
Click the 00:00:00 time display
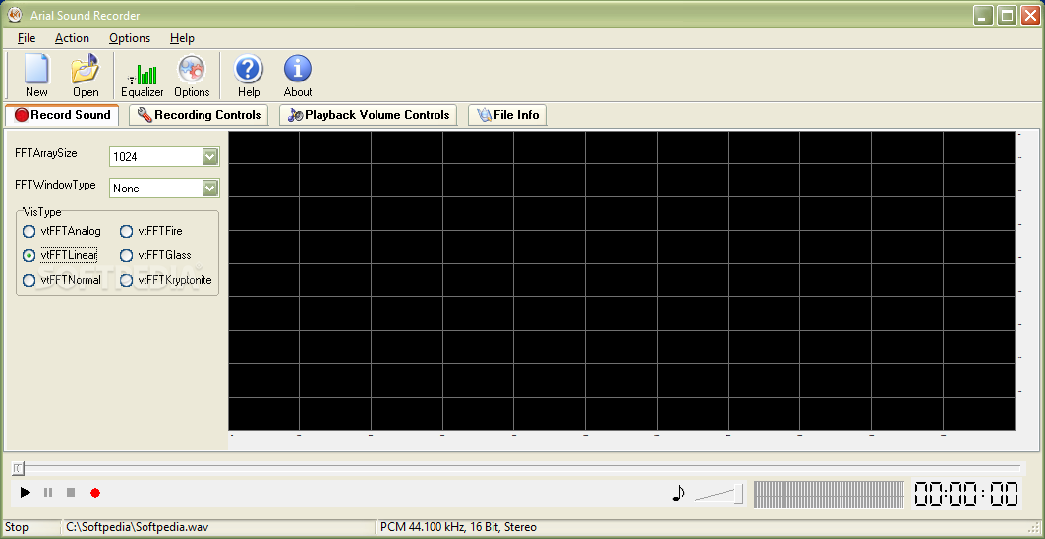(965, 494)
